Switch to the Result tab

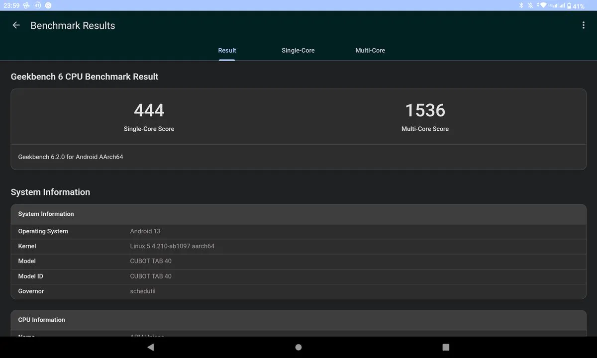tap(227, 50)
